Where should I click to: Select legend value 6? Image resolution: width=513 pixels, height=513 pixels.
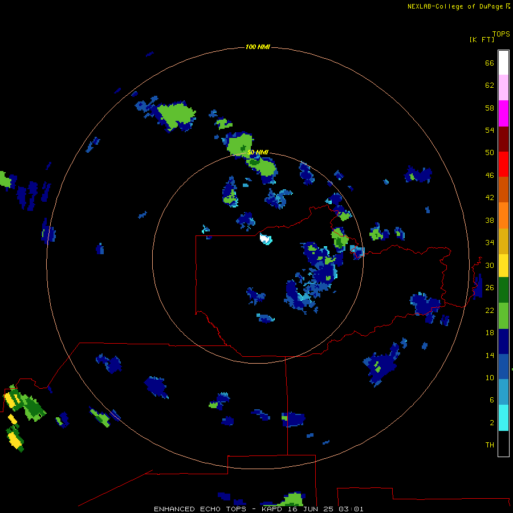click(x=492, y=400)
